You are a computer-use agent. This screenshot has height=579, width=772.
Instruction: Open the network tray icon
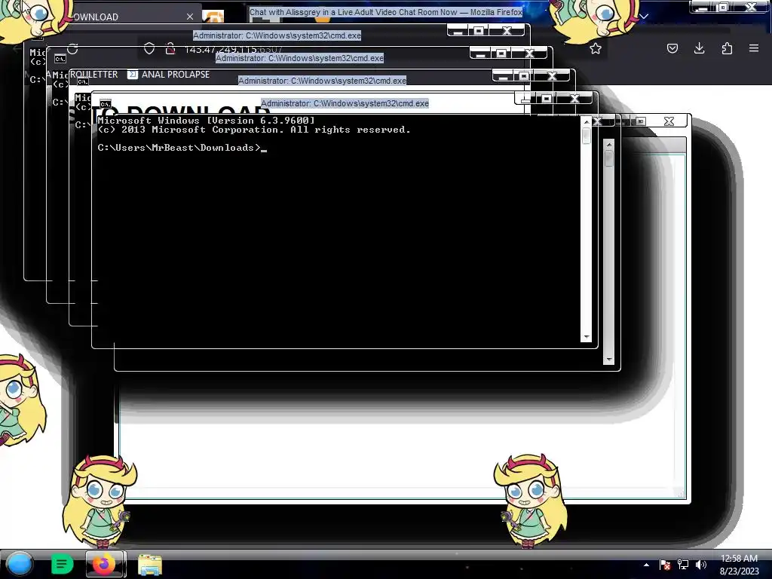[x=683, y=565]
